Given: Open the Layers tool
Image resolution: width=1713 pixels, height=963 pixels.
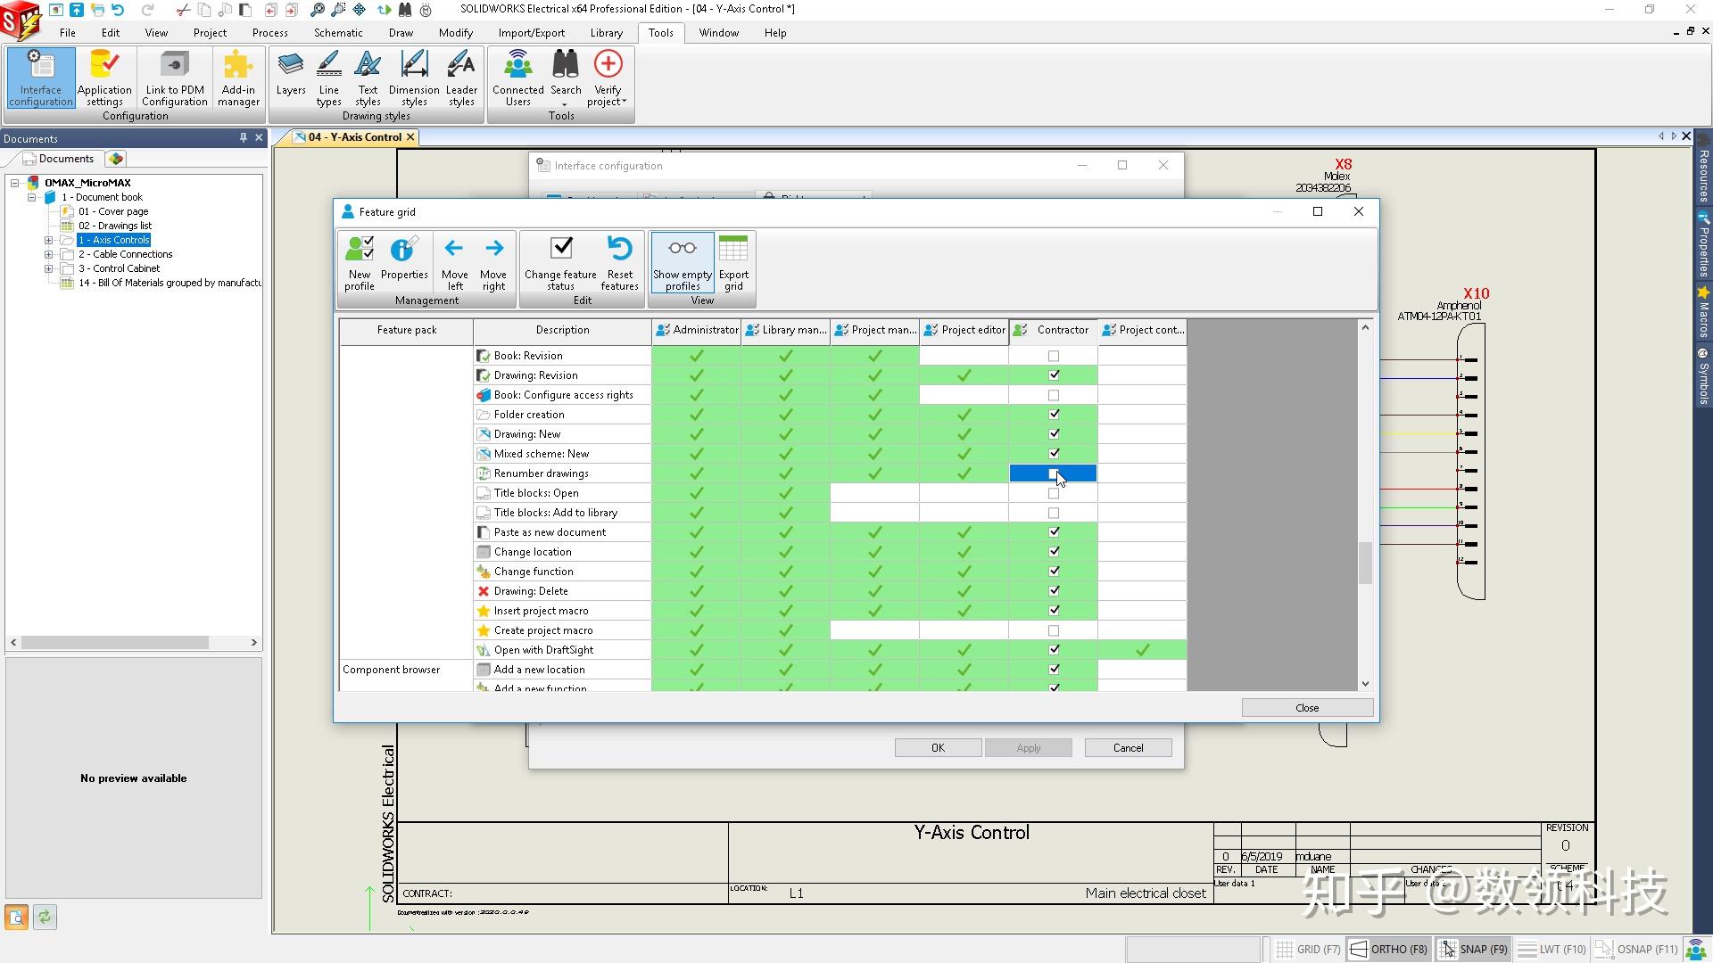Looking at the screenshot, I should coord(290,78).
